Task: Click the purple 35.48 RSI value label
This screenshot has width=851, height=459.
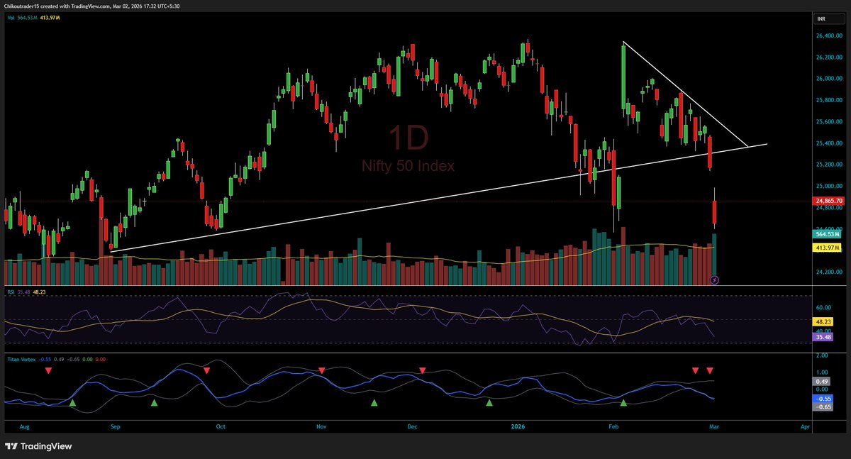Action: pyautogui.click(x=821, y=337)
